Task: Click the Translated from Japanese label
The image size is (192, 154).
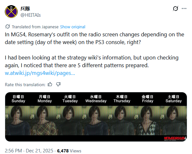Action: [35, 27]
